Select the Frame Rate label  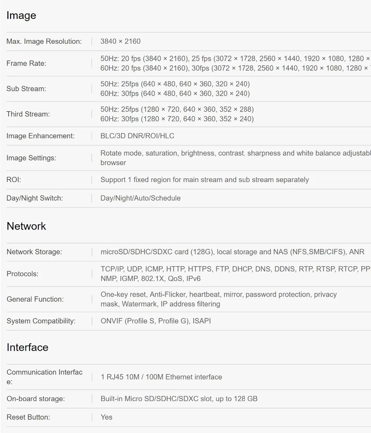26,63
